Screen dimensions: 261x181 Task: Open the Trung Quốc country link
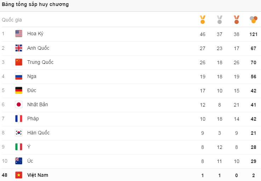pos(40,62)
